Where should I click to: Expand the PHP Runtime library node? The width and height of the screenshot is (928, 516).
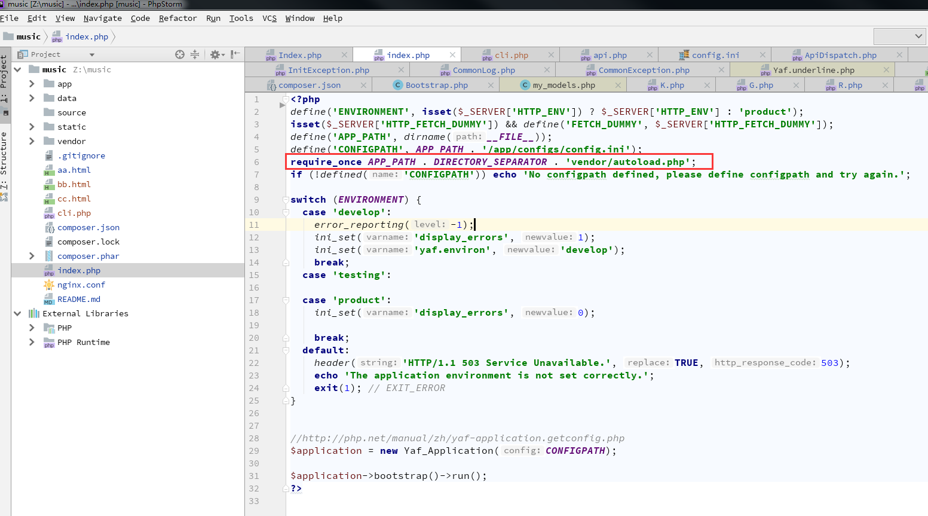pos(32,342)
